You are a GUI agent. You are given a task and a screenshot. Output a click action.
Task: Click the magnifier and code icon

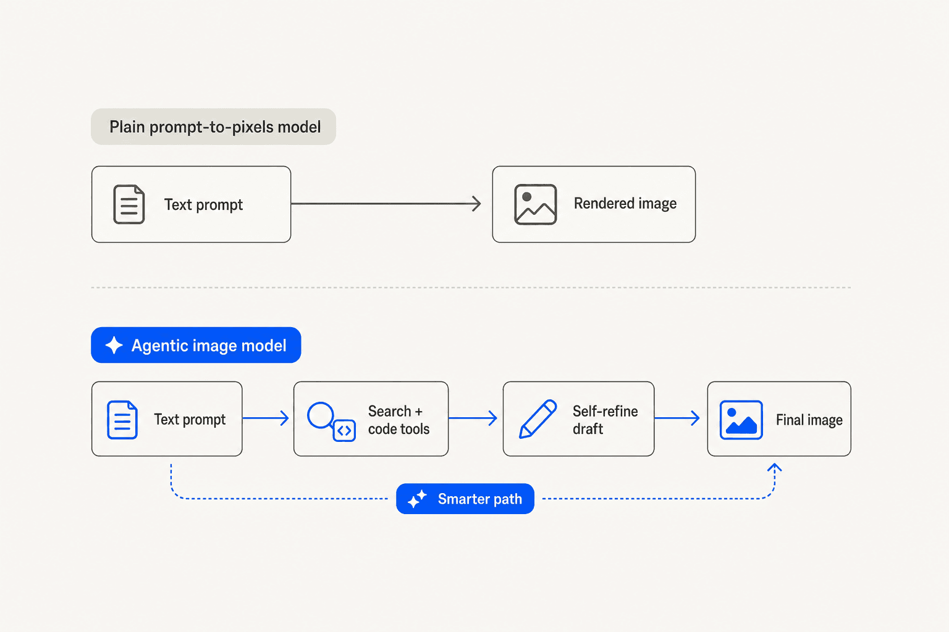click(x=331, y=422)
